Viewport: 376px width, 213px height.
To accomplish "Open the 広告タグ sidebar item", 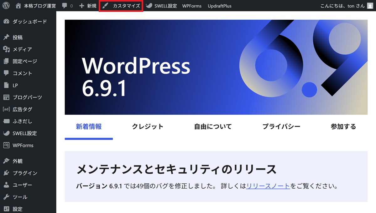I will (22, 109).
